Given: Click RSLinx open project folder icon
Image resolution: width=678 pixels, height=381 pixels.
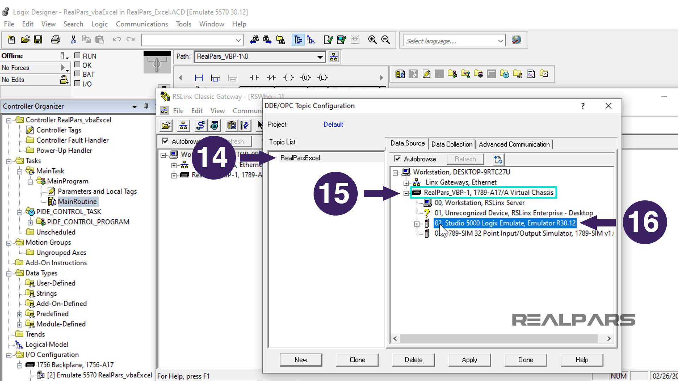Looking at the screenshot, I should coord(166,125).
